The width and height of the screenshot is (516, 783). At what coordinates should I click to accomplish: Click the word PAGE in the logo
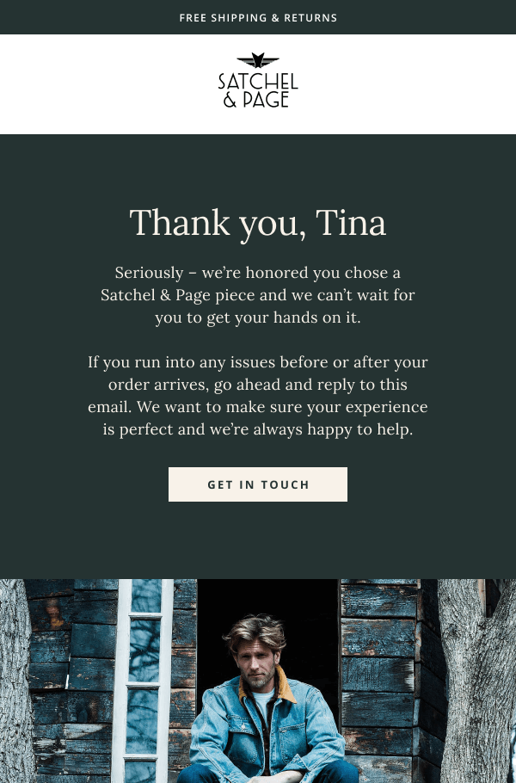[265, 100]
